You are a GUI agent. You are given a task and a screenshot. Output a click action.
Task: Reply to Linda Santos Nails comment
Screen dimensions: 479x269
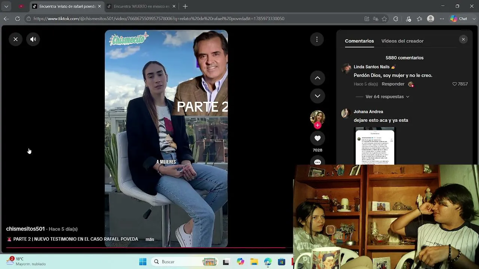tap(393, 84)
